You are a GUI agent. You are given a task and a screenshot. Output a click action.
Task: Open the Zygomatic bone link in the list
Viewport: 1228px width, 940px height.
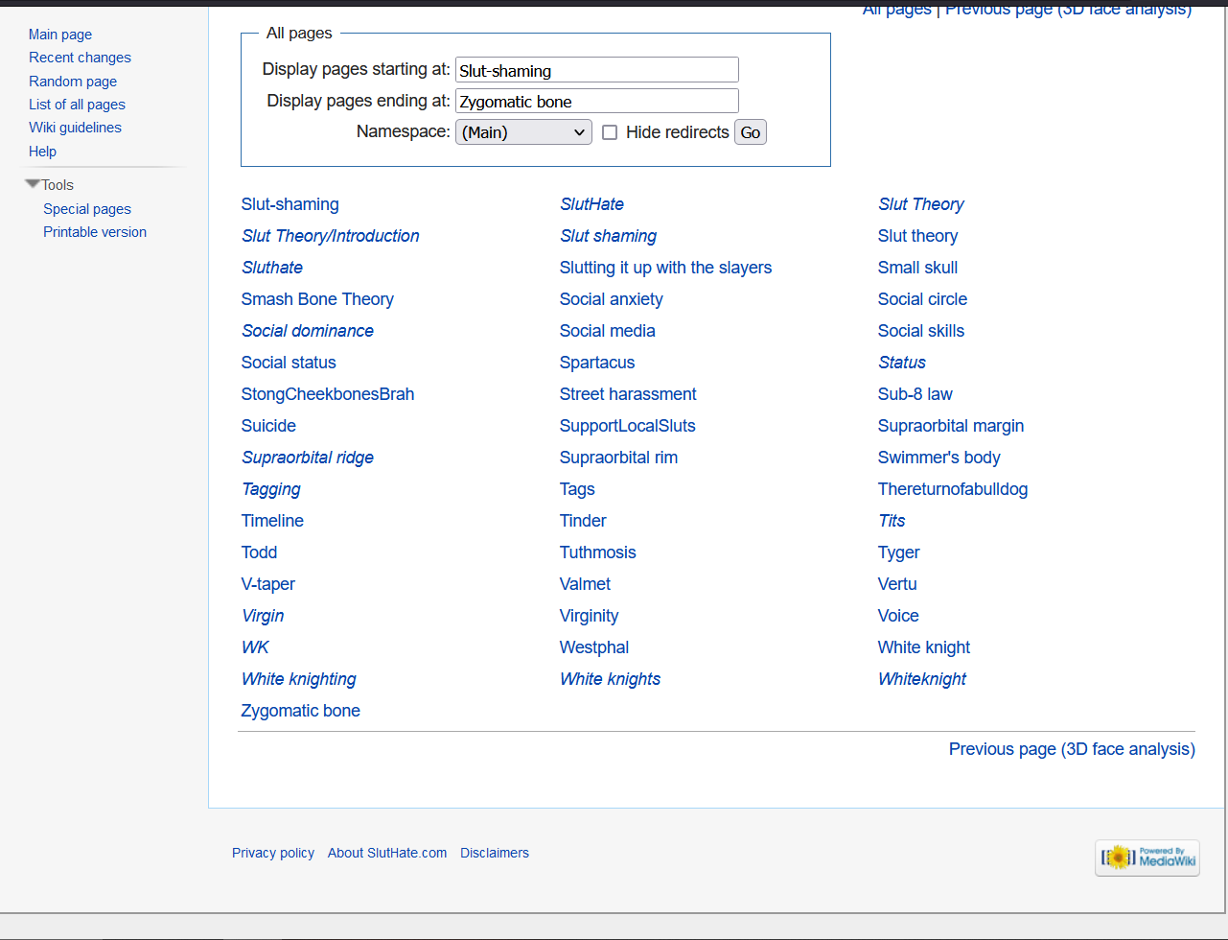(x=301, y=711)
